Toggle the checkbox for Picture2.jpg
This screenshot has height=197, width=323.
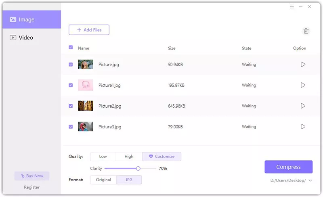point(71,106)
